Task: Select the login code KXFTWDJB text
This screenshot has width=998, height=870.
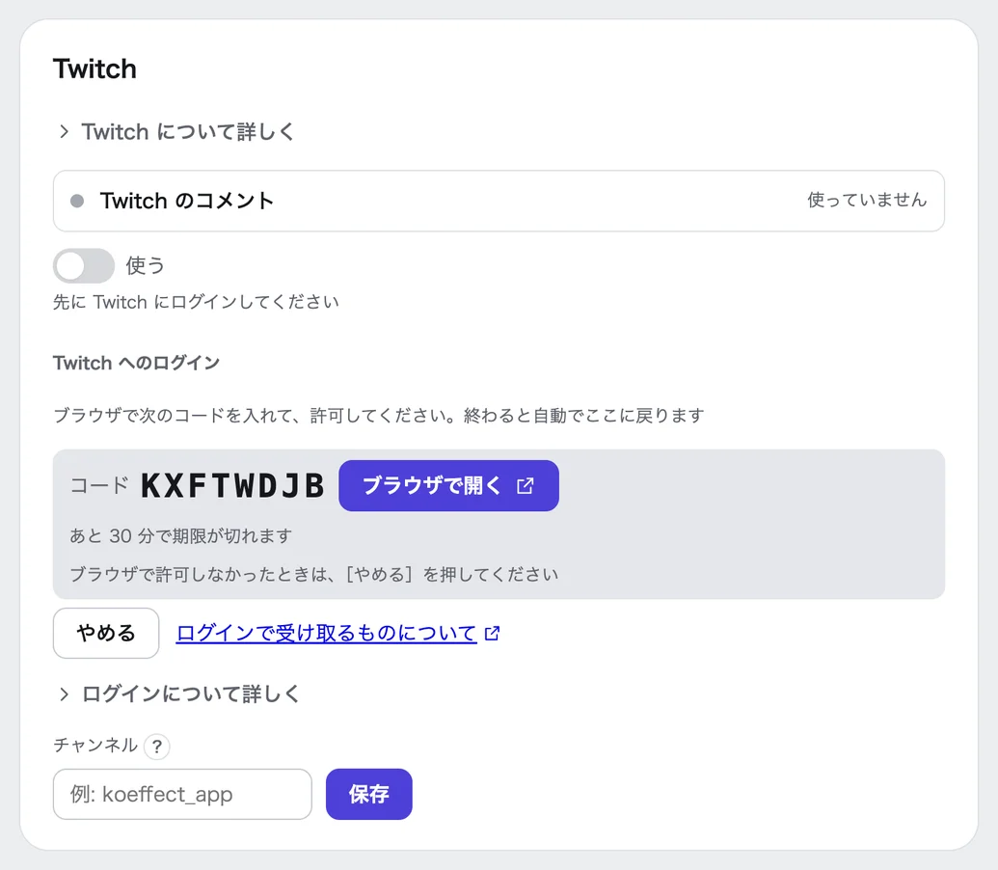Action: pyautogui.click(x=232, y=485)
